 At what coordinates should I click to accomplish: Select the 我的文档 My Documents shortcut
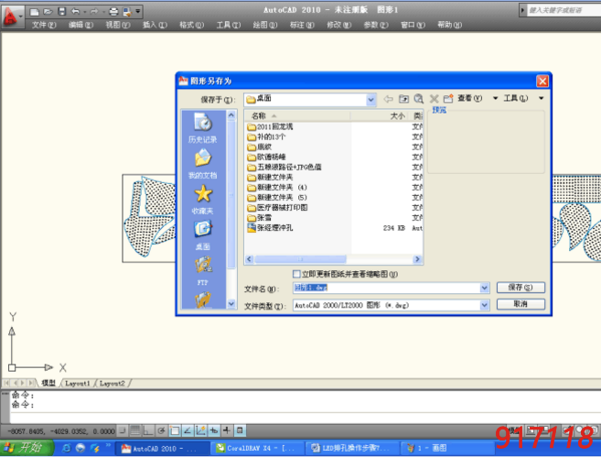tap(203, 164)
